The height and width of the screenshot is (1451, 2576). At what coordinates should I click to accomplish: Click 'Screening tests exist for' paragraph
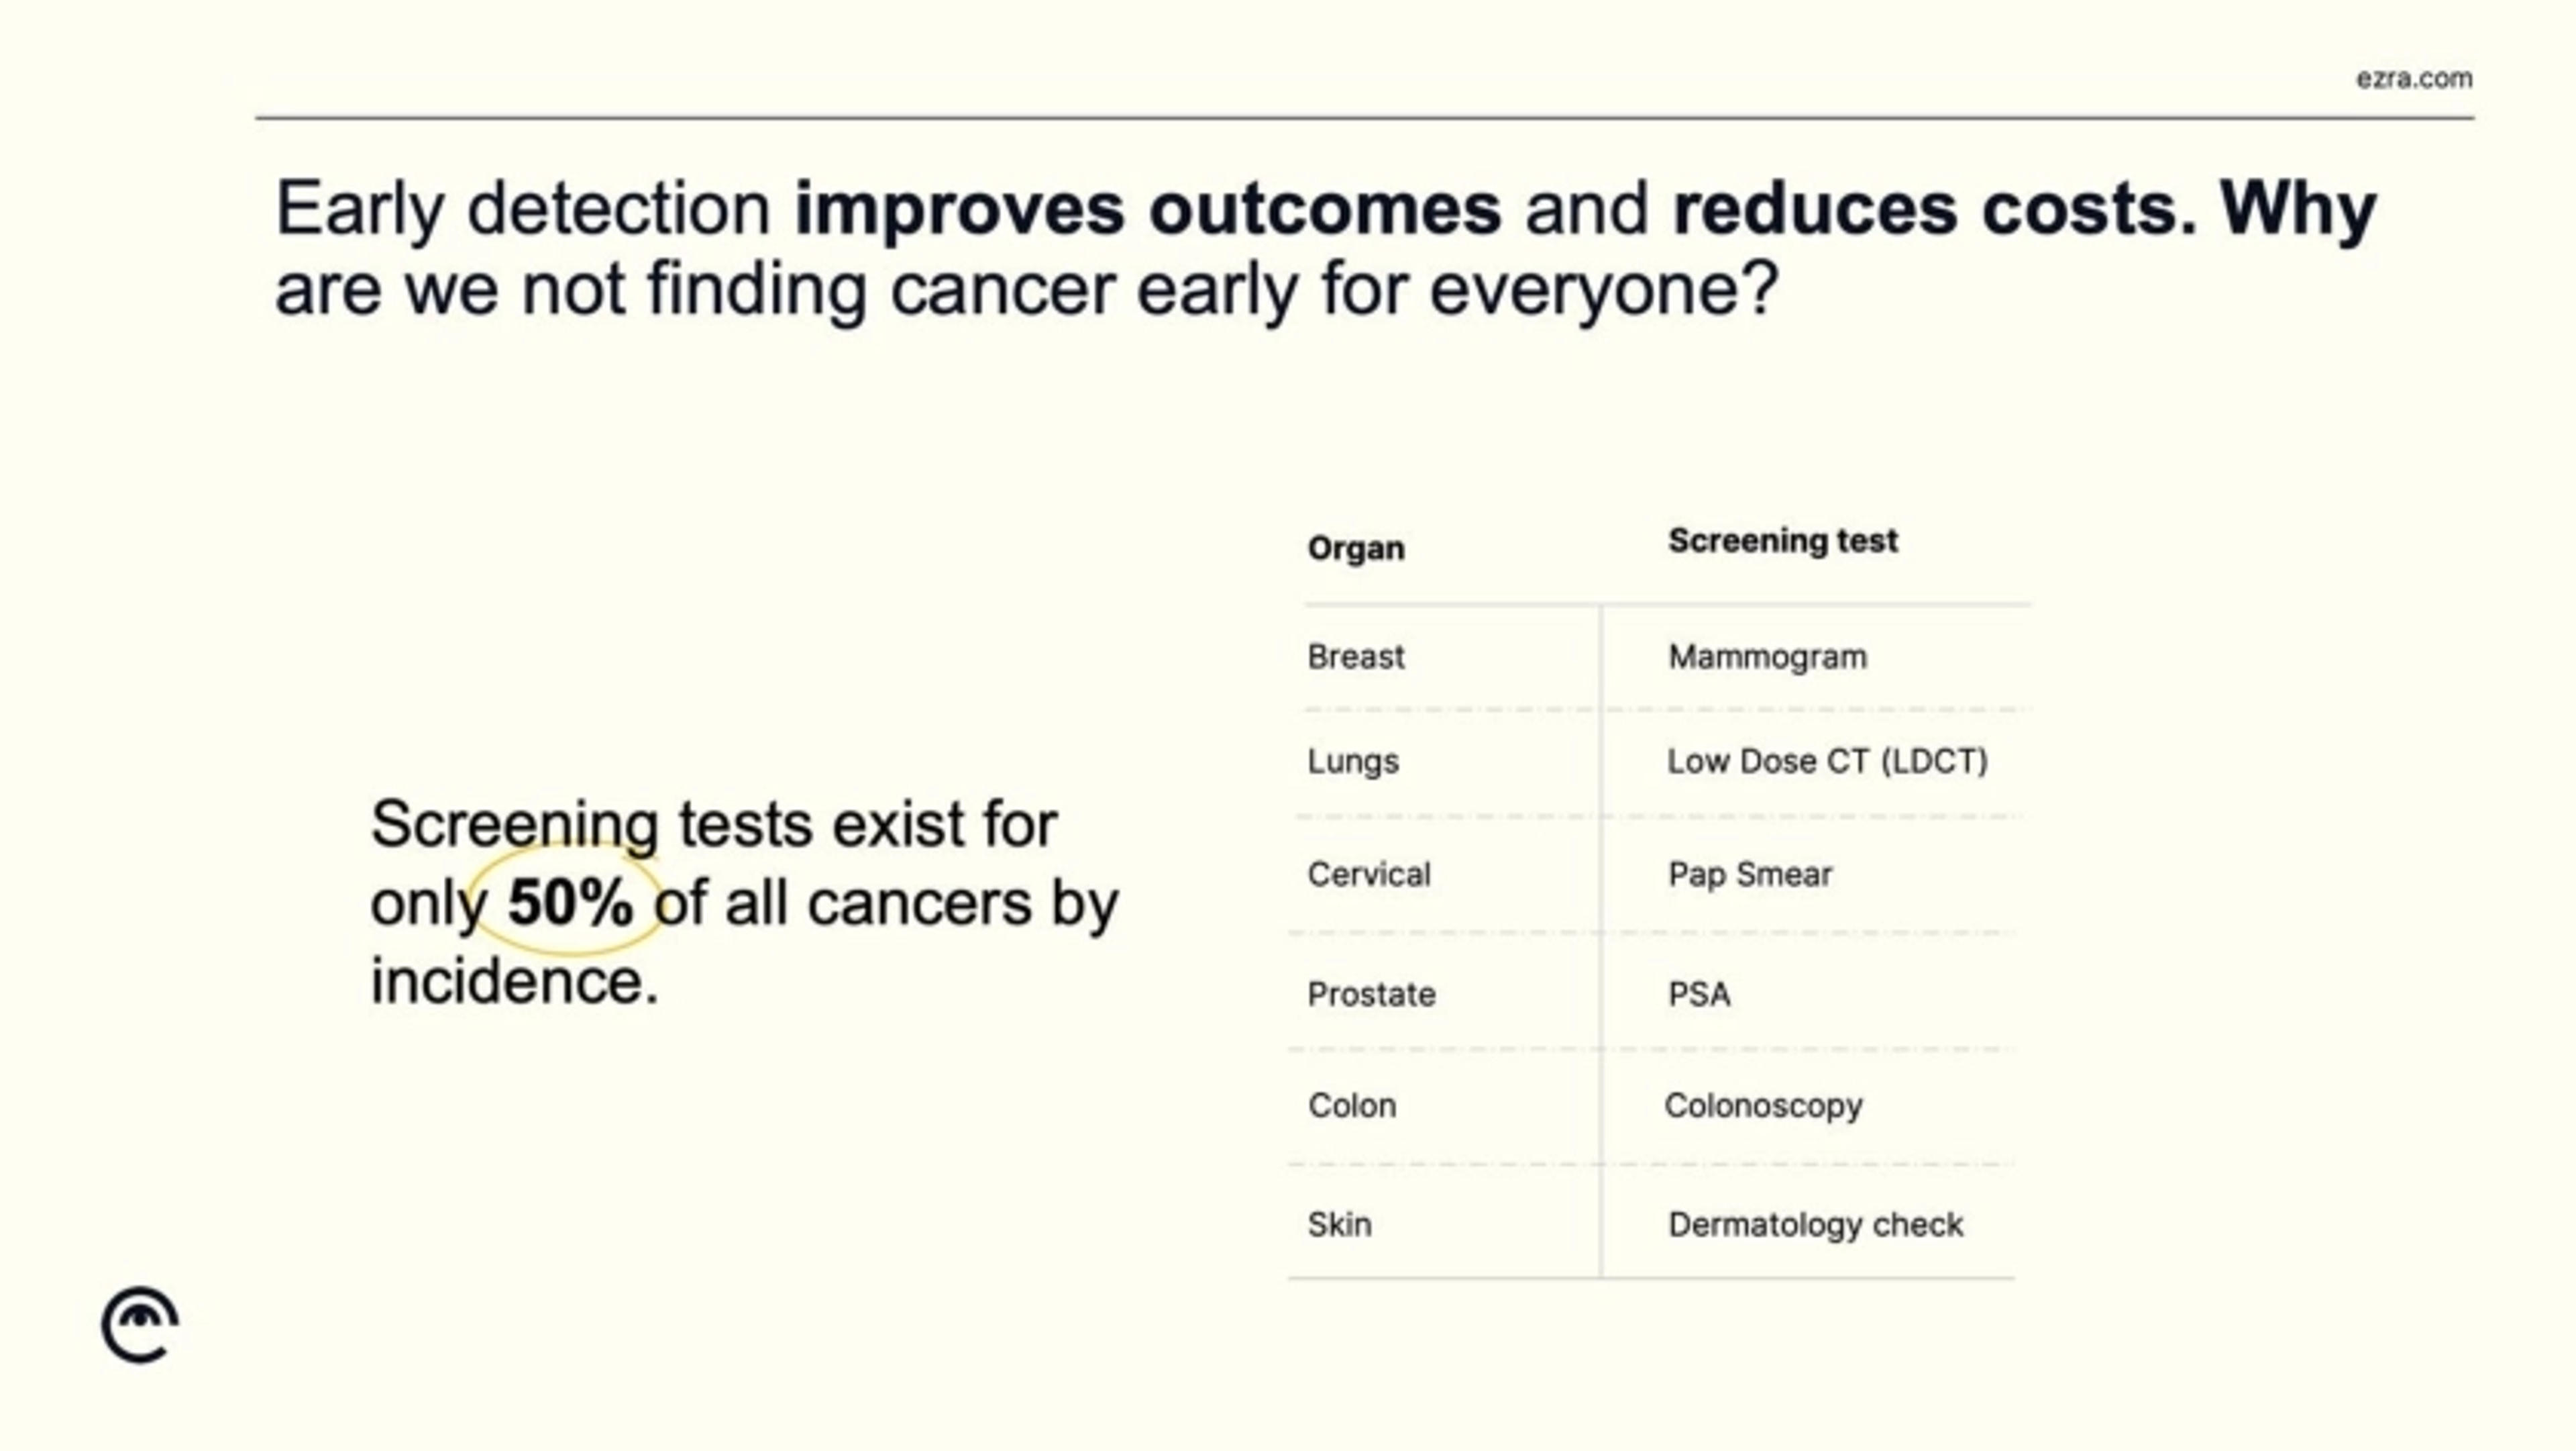(x=744, y=901)
